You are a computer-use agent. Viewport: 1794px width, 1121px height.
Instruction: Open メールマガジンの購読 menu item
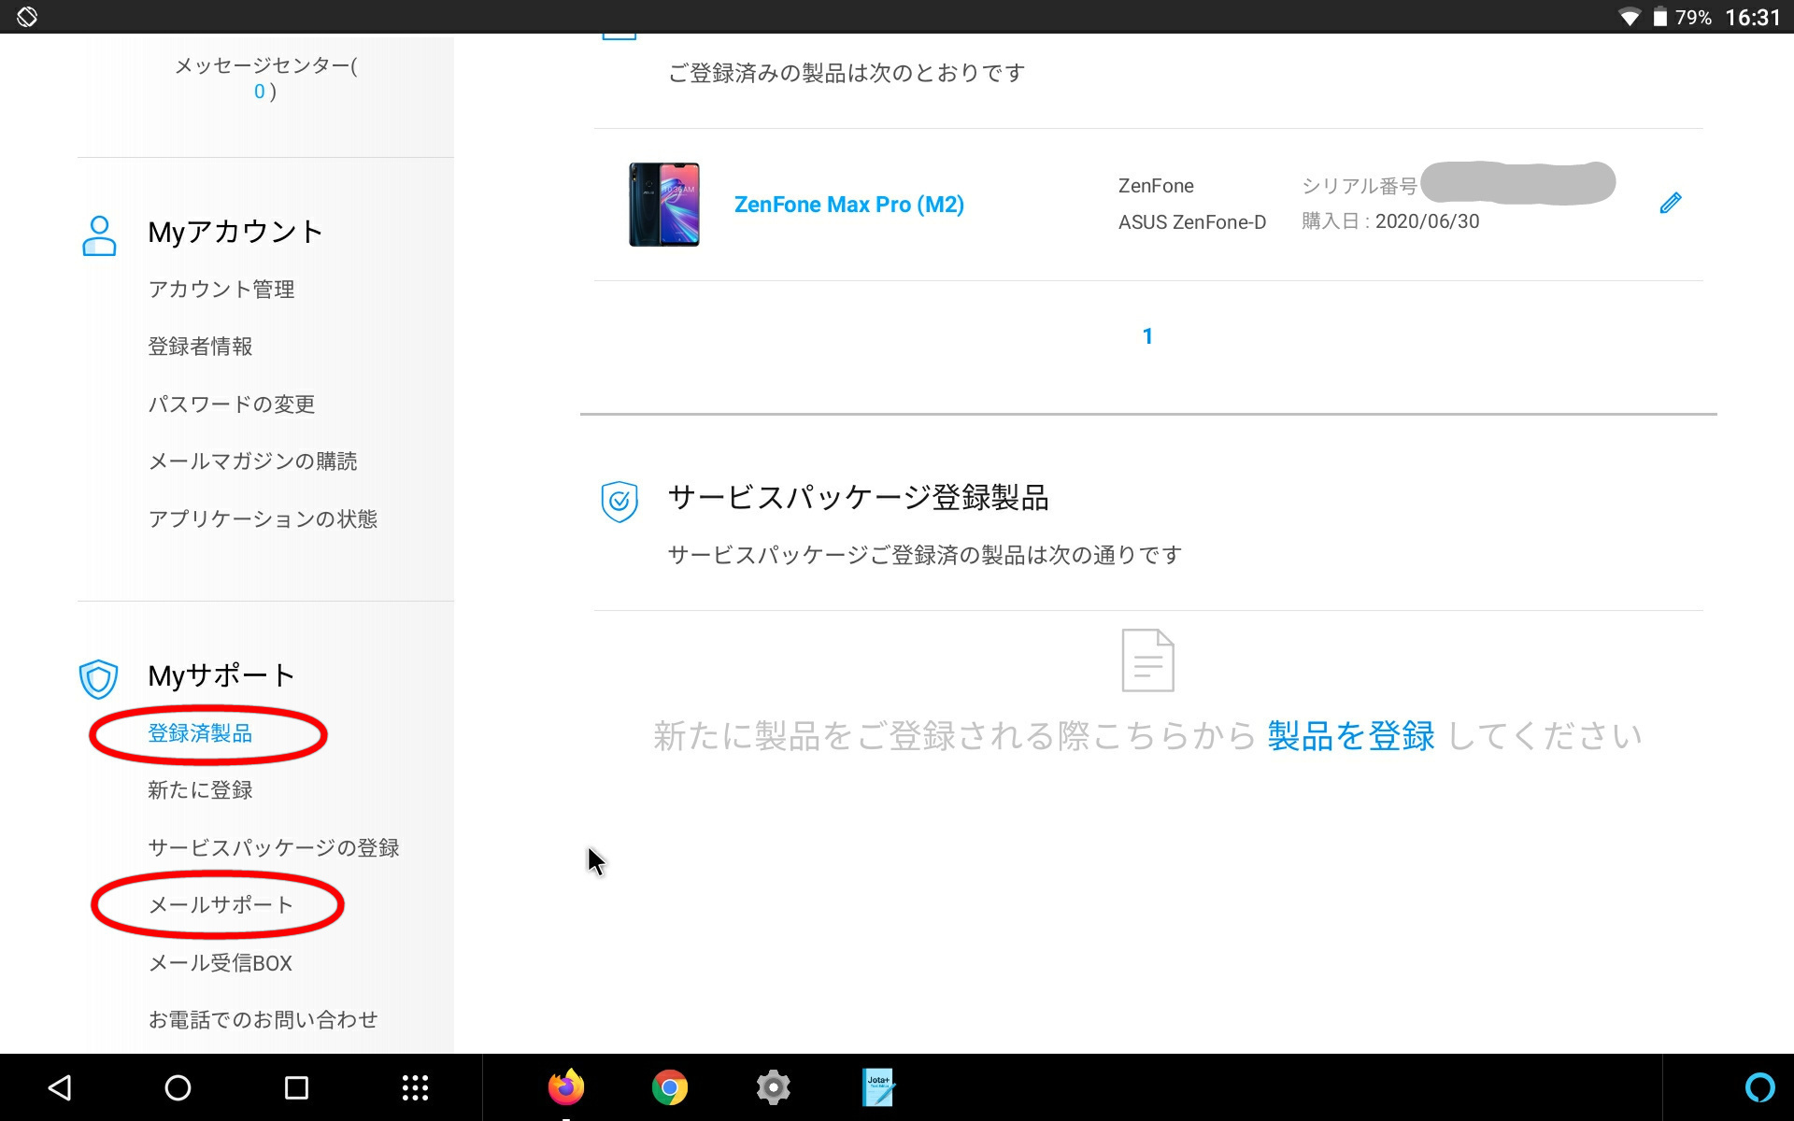[252, 461]
